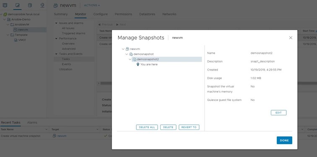Screen dimensions: 317x157
Task: Open the ACTIONS dropdown menu
Action: click(x=92, y=5)
